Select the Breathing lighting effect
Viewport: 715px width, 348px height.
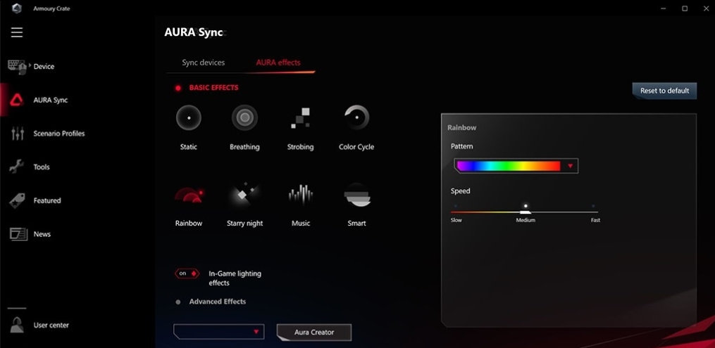click(245, 118)
